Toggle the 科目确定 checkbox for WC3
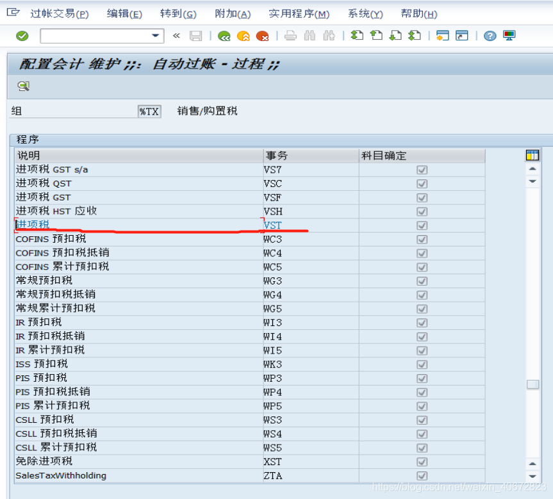 (422, 240)
